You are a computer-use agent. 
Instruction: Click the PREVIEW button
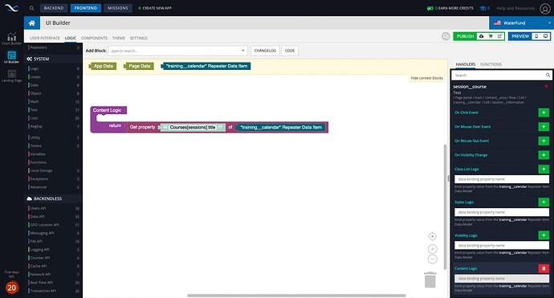coord(520,36)
